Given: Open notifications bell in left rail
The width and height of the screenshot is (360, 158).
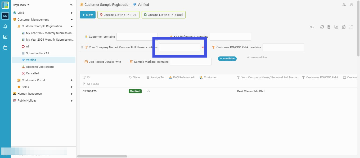Looking at the screenshot, I should tap(5, 26).
